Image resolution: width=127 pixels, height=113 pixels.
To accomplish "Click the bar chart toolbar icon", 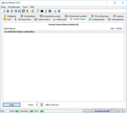I will (x=20, y=11).
